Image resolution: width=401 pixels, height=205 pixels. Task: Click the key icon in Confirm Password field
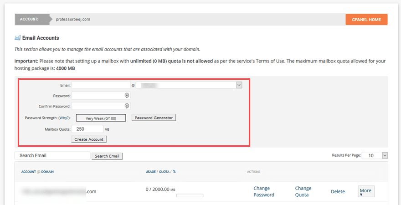pos(127,106)
